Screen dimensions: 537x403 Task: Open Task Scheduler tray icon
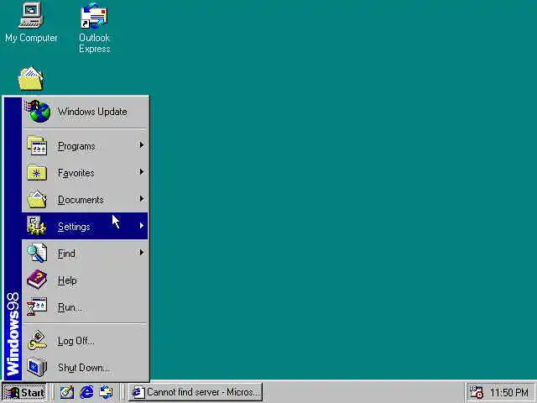point(476,392)
